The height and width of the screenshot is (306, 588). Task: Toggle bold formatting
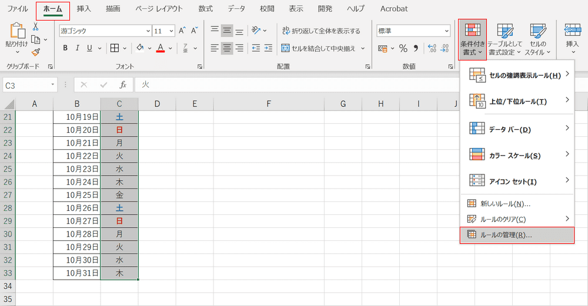(65, 48)
